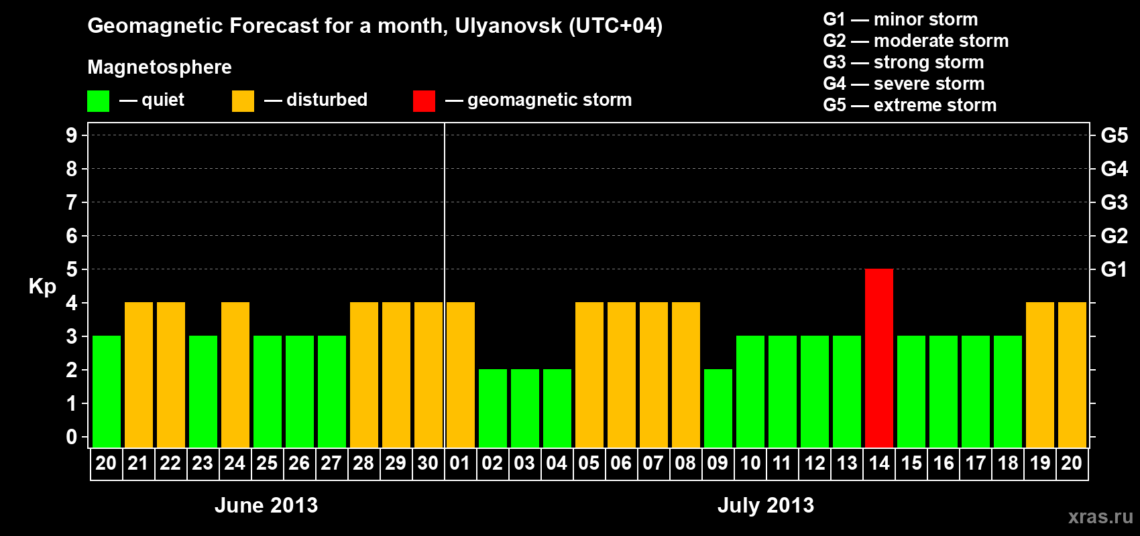Click the G3 label on right axis
Screen dimensions: 1140x536
[x=1115, y=202]
